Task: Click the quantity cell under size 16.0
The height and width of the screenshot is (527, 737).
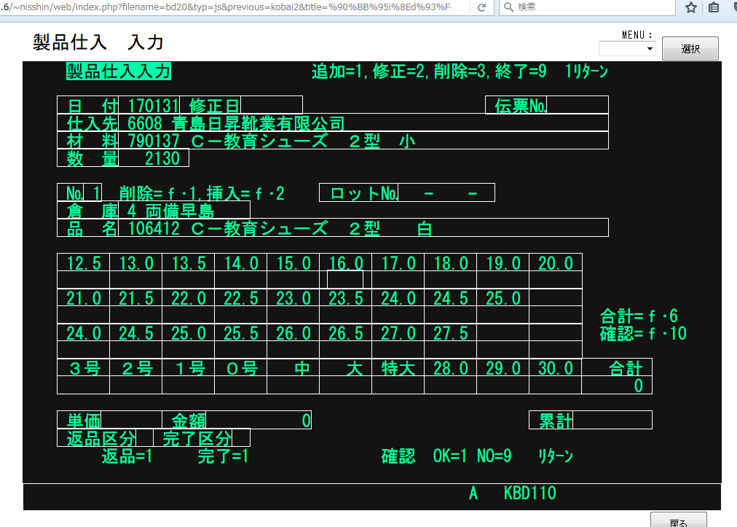Action: click(345, 280)
